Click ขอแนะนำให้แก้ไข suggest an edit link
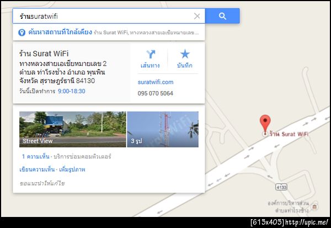This screenshot has width=331, height=228. coord(42,183)
